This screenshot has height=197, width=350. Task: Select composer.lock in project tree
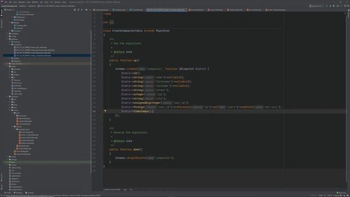[15, 189]
